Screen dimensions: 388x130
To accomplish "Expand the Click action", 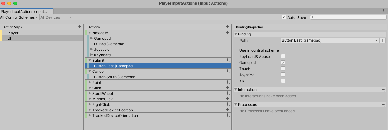I will 90,88.
